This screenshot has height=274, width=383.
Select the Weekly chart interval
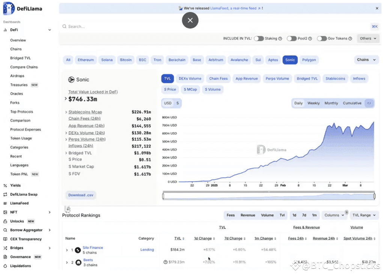click(314, 103)
